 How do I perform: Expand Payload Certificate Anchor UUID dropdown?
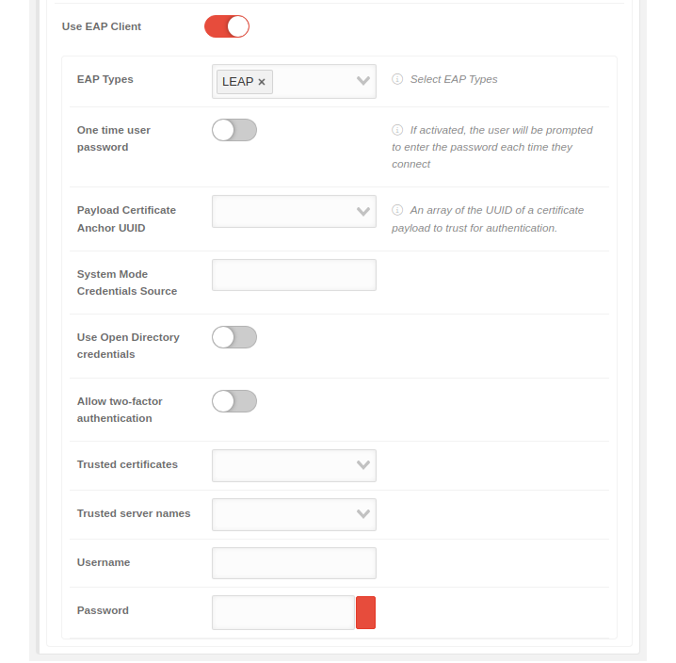[363, 212]
